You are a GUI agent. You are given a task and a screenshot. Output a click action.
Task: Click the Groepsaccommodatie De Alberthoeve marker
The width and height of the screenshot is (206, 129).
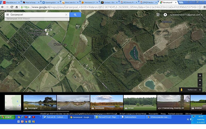coord(47,34)
